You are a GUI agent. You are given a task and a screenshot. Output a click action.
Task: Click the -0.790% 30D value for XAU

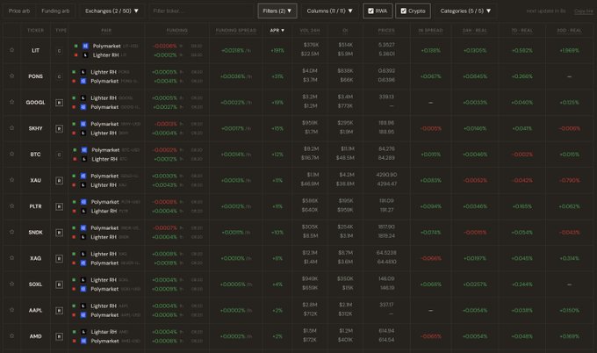coord(570,180)
